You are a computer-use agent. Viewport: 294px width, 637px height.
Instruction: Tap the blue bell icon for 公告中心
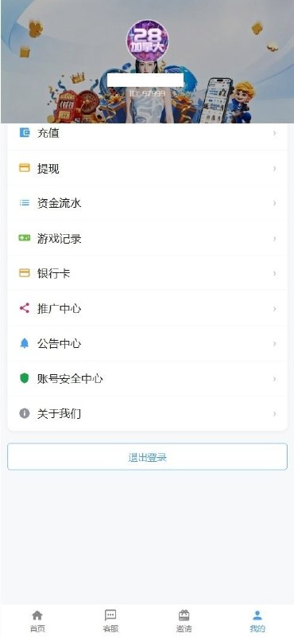point(25,343)
